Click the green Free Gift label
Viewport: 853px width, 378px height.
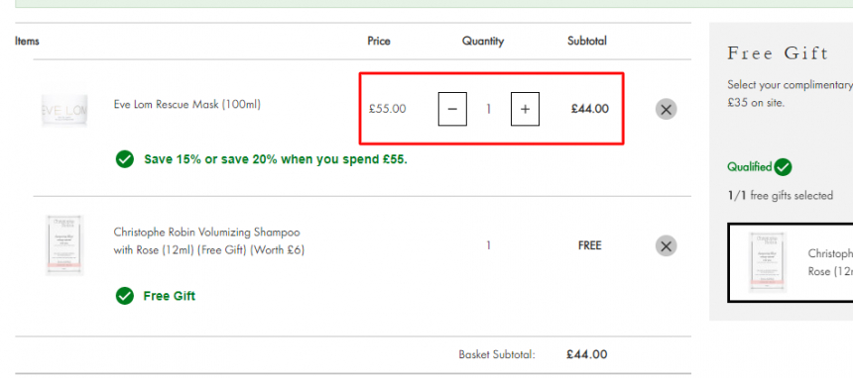(170, 296)
